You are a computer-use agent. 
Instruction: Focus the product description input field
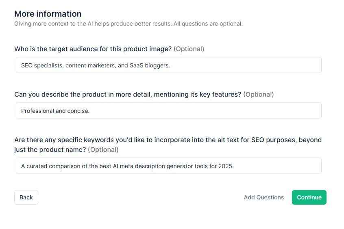tap(203, 110)
